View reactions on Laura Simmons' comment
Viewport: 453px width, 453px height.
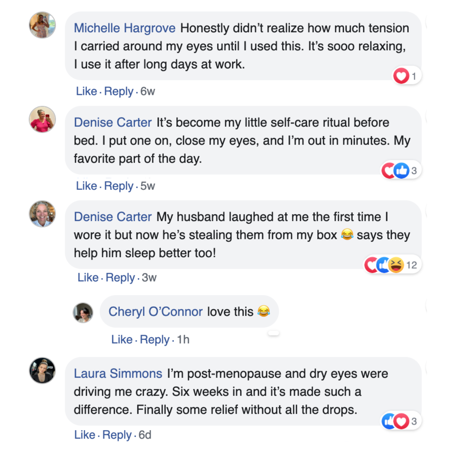401,421
